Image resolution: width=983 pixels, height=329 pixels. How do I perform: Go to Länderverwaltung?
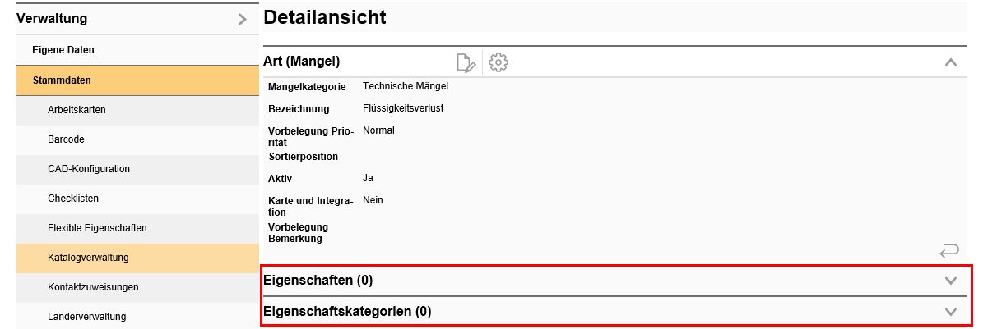tap(86, 316)
